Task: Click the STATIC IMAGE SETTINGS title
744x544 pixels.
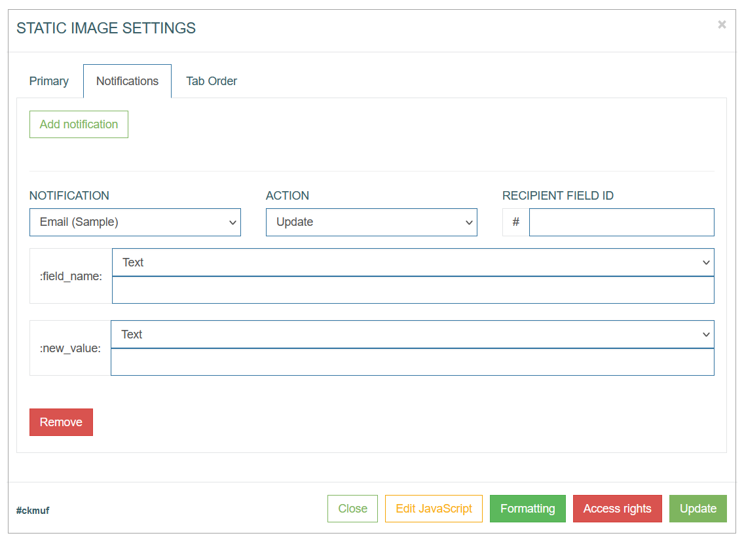Action: pyautogui.click(x=106, y=28)
